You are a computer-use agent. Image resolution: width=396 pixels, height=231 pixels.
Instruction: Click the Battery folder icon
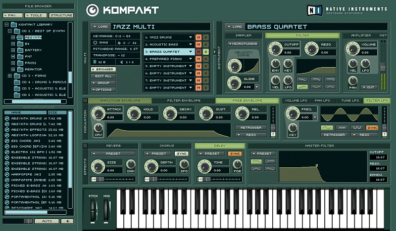[20, 50]
